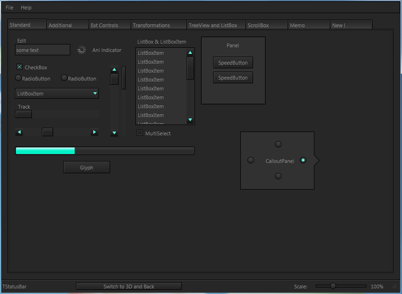Click the Ani indicator spinner icon

click(82, 50)
